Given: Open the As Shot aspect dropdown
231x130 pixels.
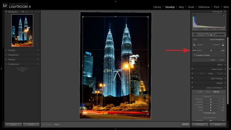Looking at the screenshot, I should 217,45.
